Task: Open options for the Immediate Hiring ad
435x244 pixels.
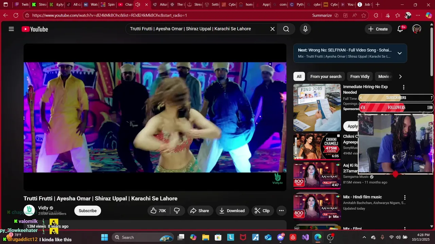Action: coord(403,87)
